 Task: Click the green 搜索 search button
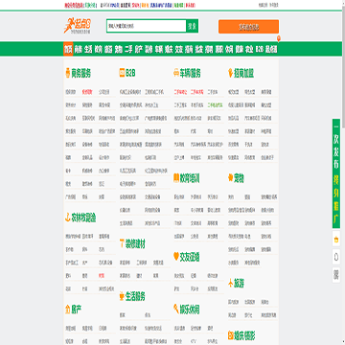coord(193,26)
